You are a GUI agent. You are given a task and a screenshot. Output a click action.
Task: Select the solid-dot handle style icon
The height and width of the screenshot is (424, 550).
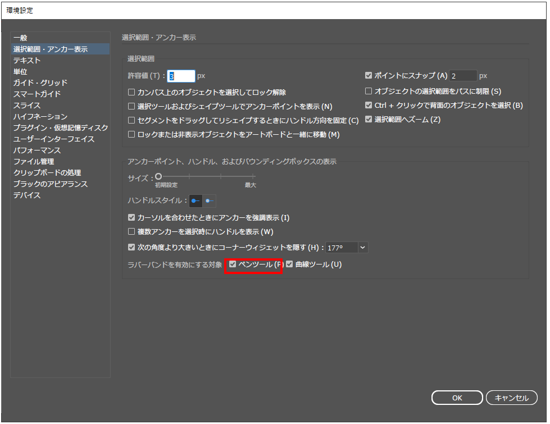[x=196, y=201]
